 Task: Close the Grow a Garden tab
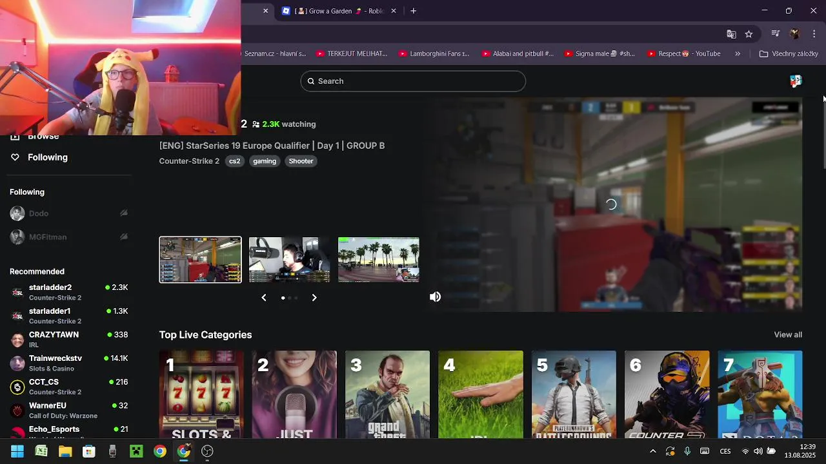[x=394, y=11]
